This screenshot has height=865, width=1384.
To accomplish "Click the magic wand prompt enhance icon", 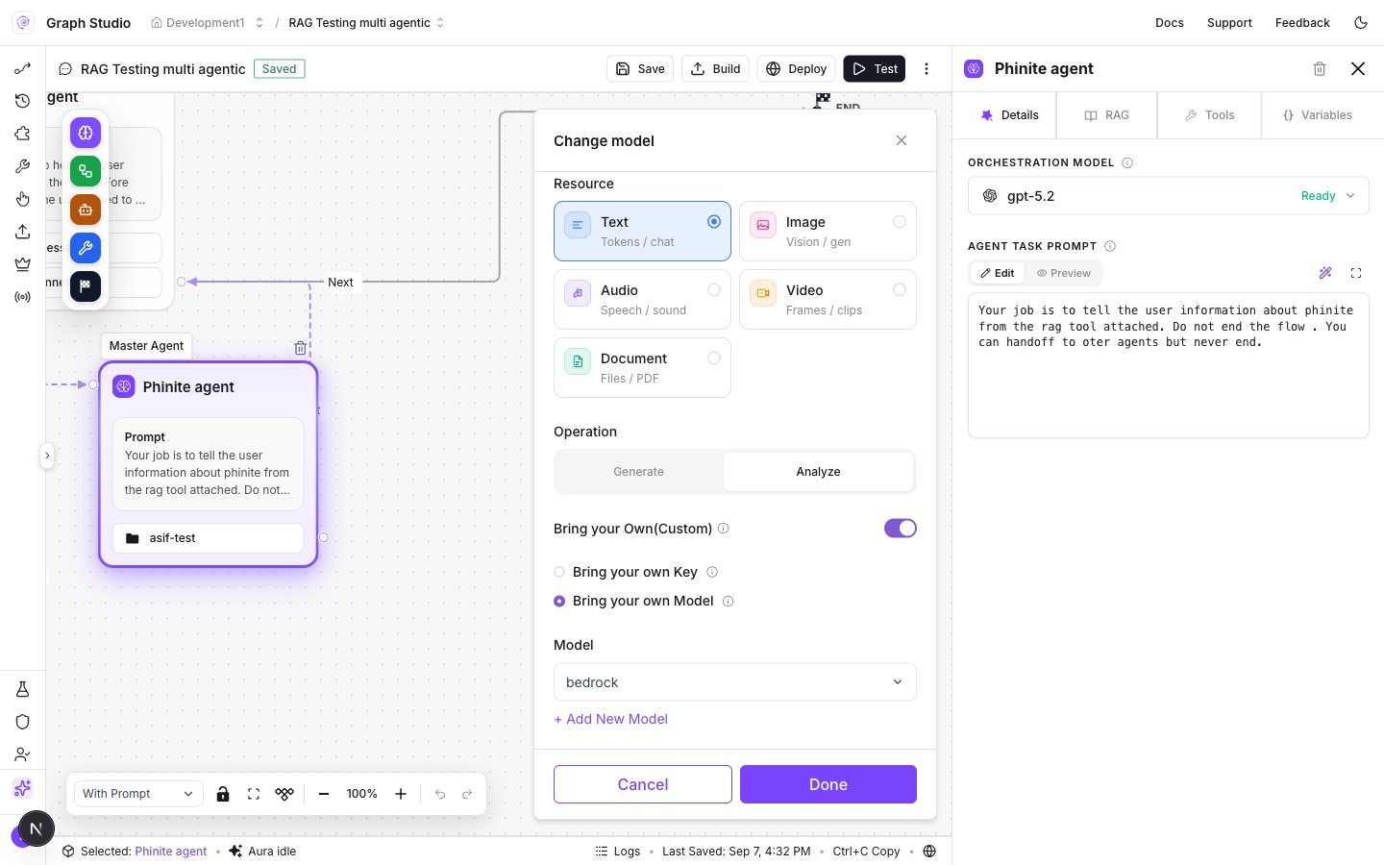I will [x=1325, y=273].
